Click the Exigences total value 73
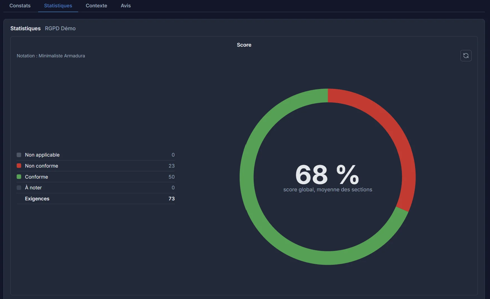Screen dimensions: 490x299 [x=172, y=199]
